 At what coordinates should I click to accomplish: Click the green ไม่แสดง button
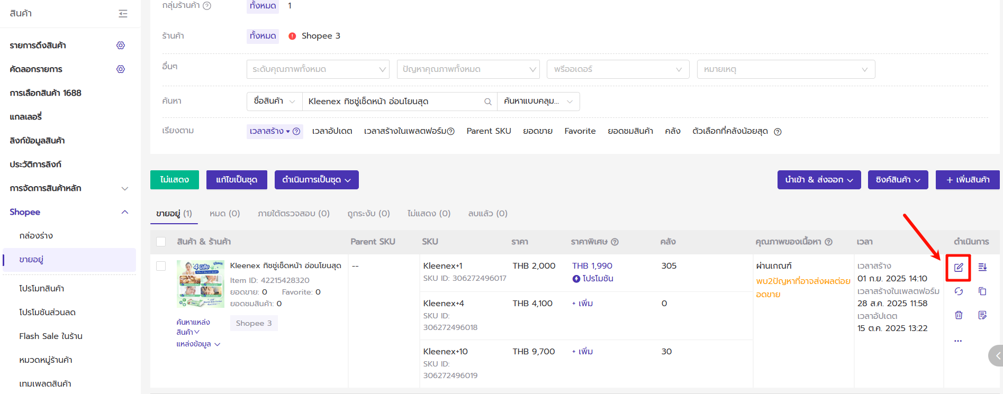coord(174,180)
